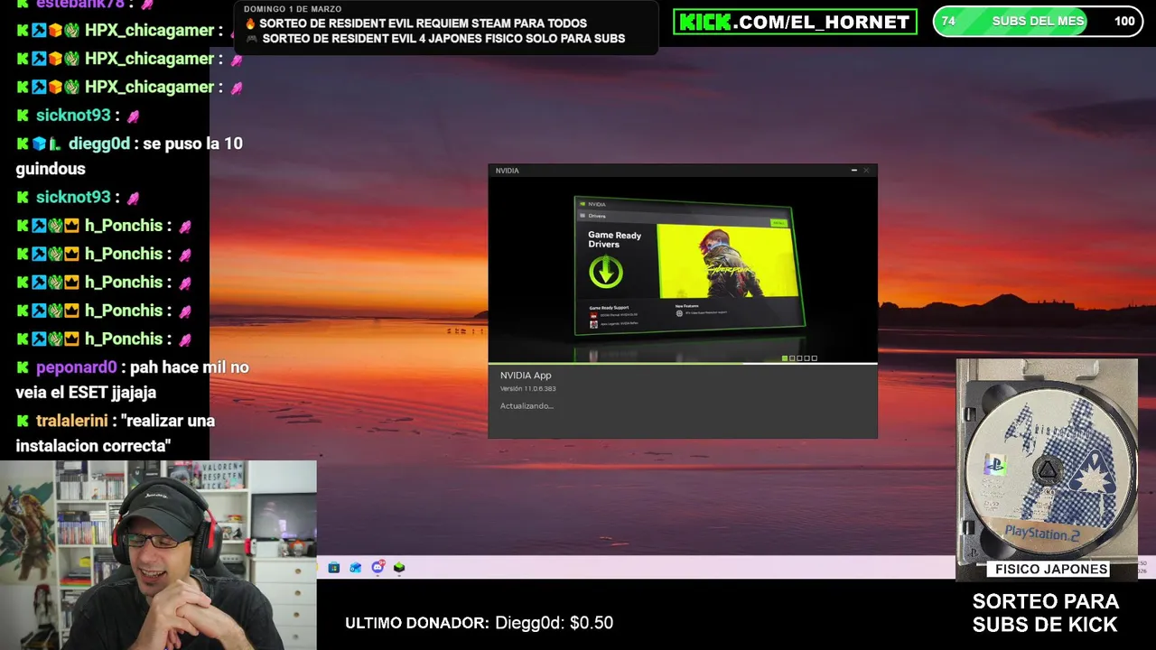Screen dimensions: 1156x650
Task: Click the 'ULTIMO DONADOR' donation text
Action: (479, 623)
